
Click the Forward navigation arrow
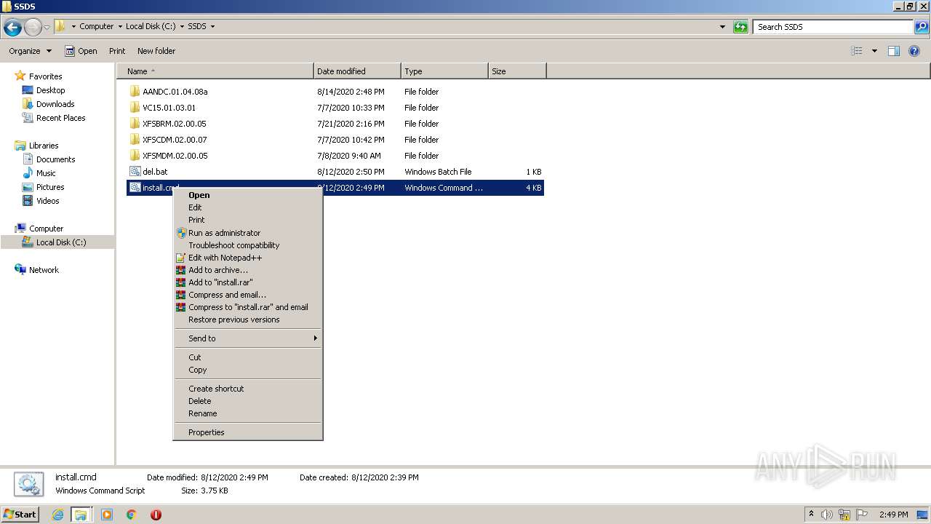(33, 28)
